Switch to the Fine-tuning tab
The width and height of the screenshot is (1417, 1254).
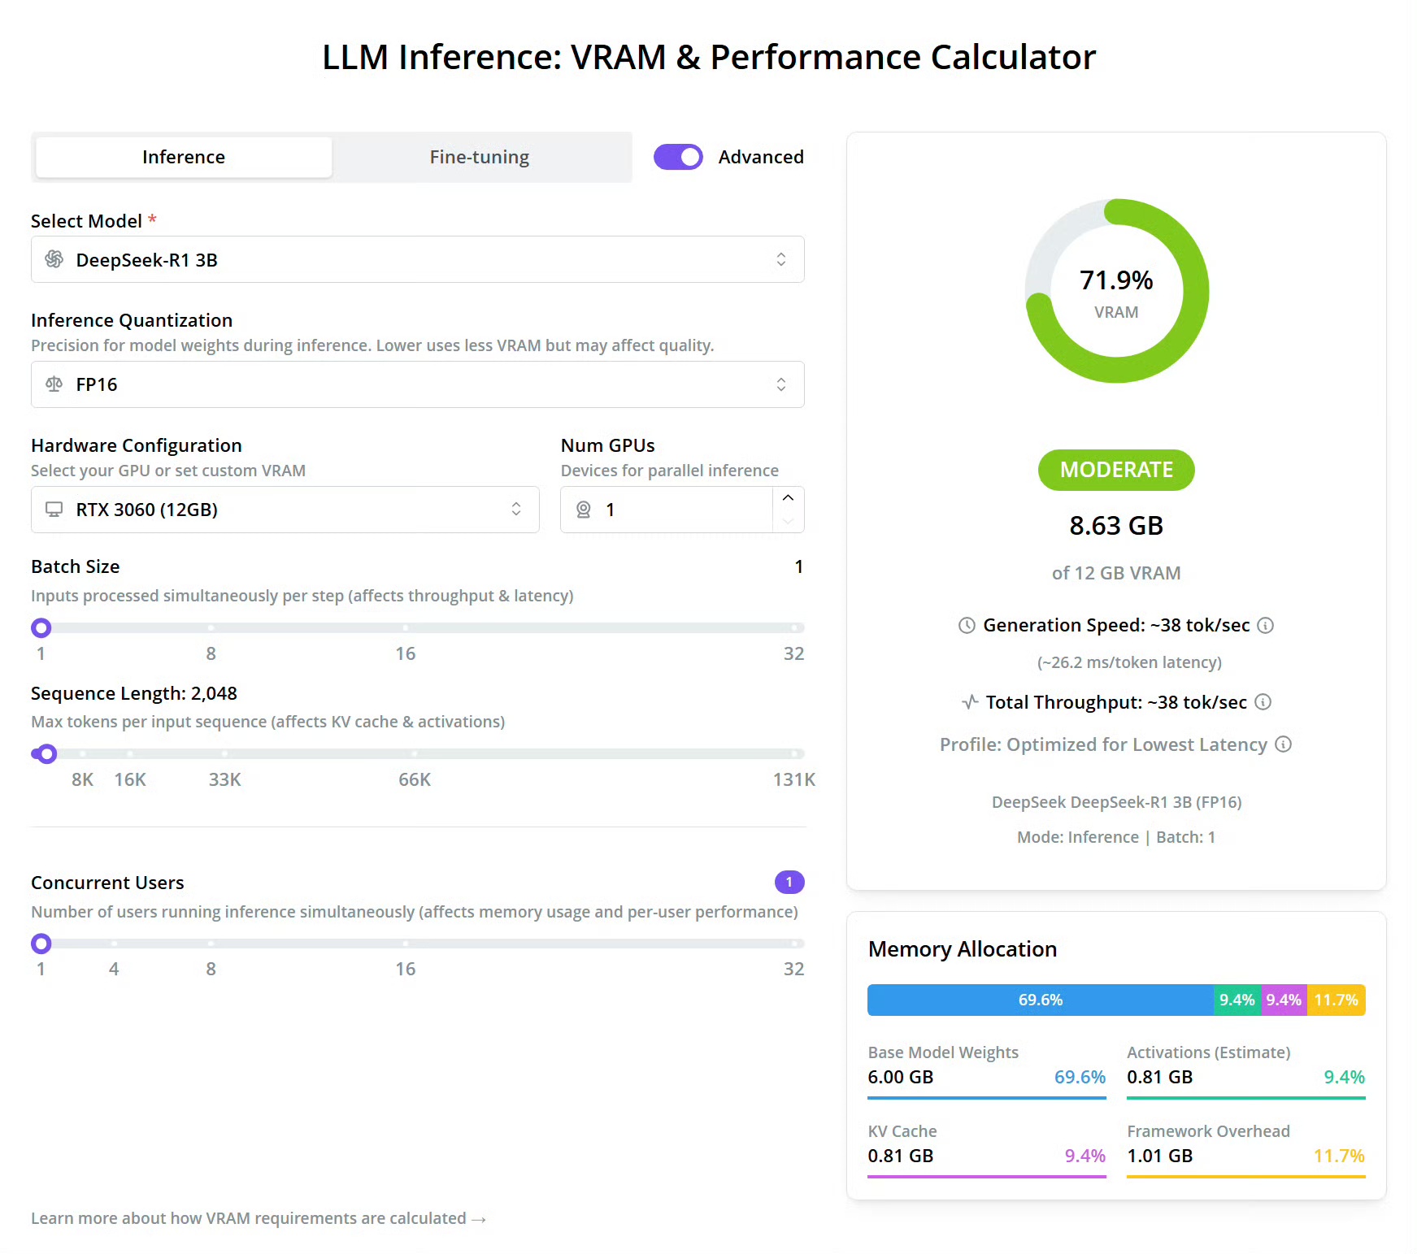coord(479,156)
